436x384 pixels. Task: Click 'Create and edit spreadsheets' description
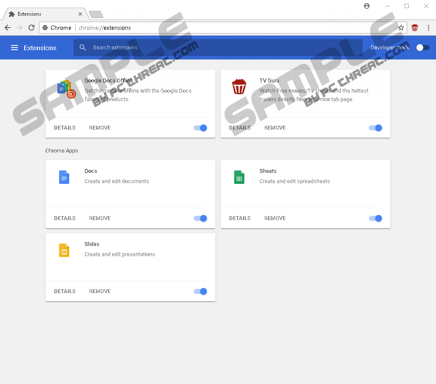[x=295, y=181]
